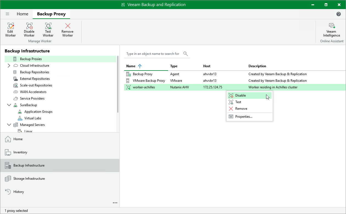Viewport: 346px width, 214px height.
Task: Click the Edit Worker ribbon icon
Action: click(10, 26)
